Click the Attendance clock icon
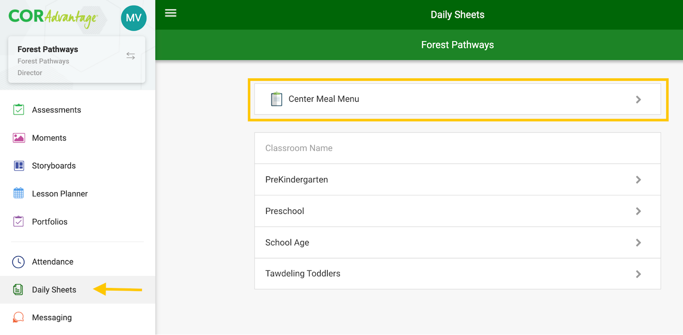The width and height of the screenshot is (683, 335). (18, 262)
